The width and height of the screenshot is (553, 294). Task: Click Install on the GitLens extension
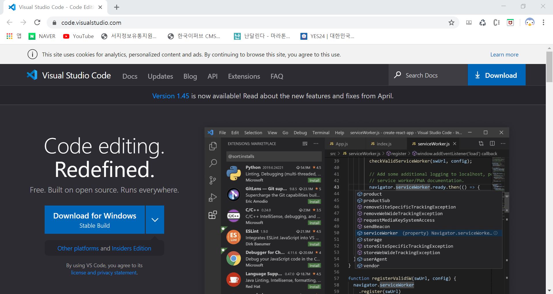pyautogui.click(x=314, y=202)
